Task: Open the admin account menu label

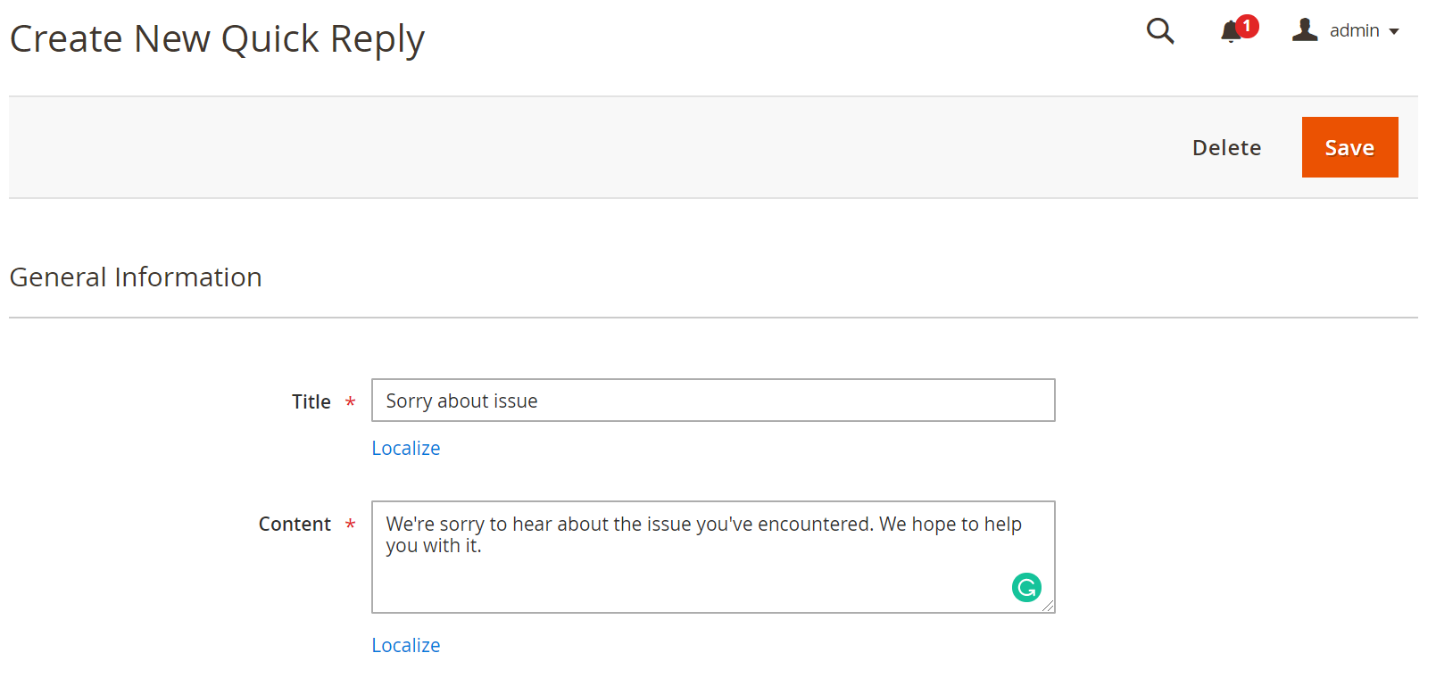Action: (1354, 31)
